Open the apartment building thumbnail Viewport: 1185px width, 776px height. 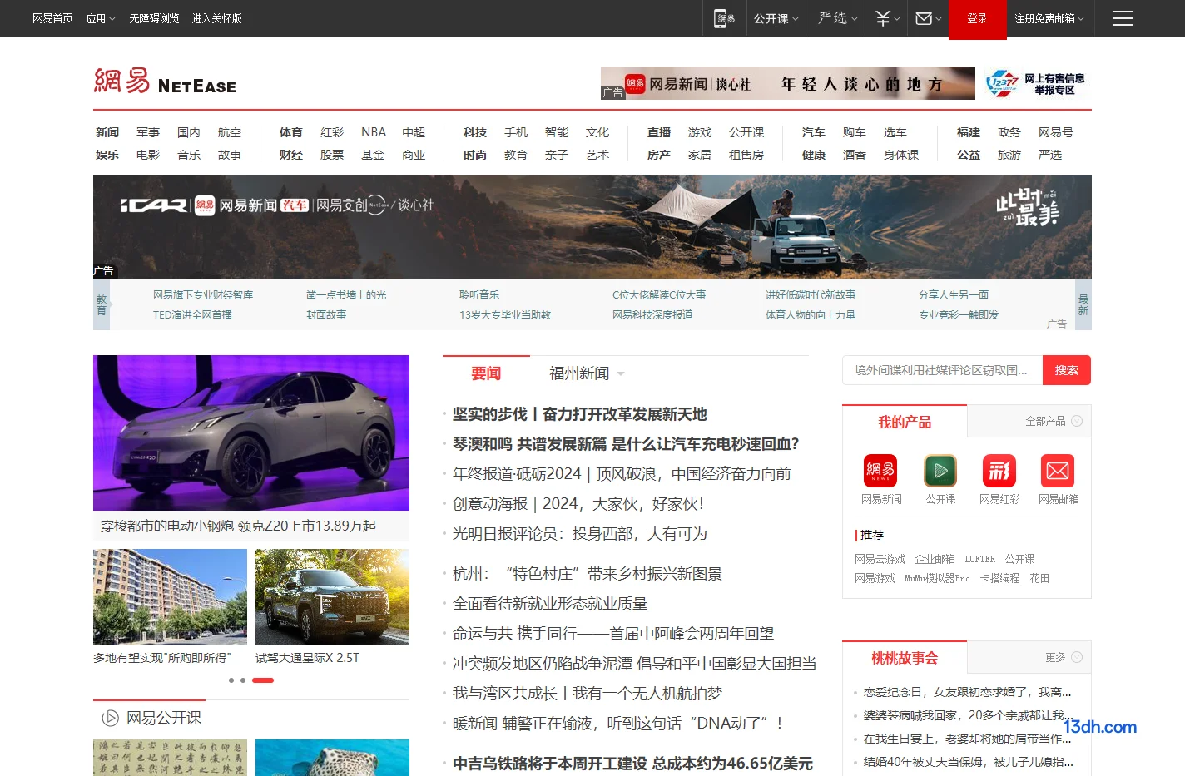point(170,597)
